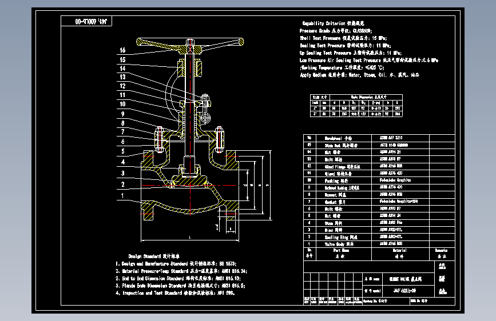Select part balloon number 3
Viewport: 496px width, 321px height.
coord(123,173)
